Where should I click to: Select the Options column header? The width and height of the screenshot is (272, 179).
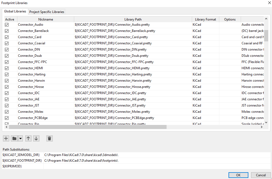230,19
